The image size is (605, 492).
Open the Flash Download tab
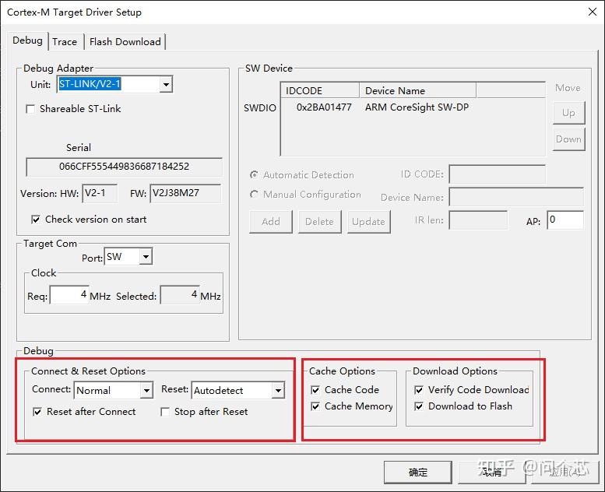pyautogui.click(x=125, y=42)
